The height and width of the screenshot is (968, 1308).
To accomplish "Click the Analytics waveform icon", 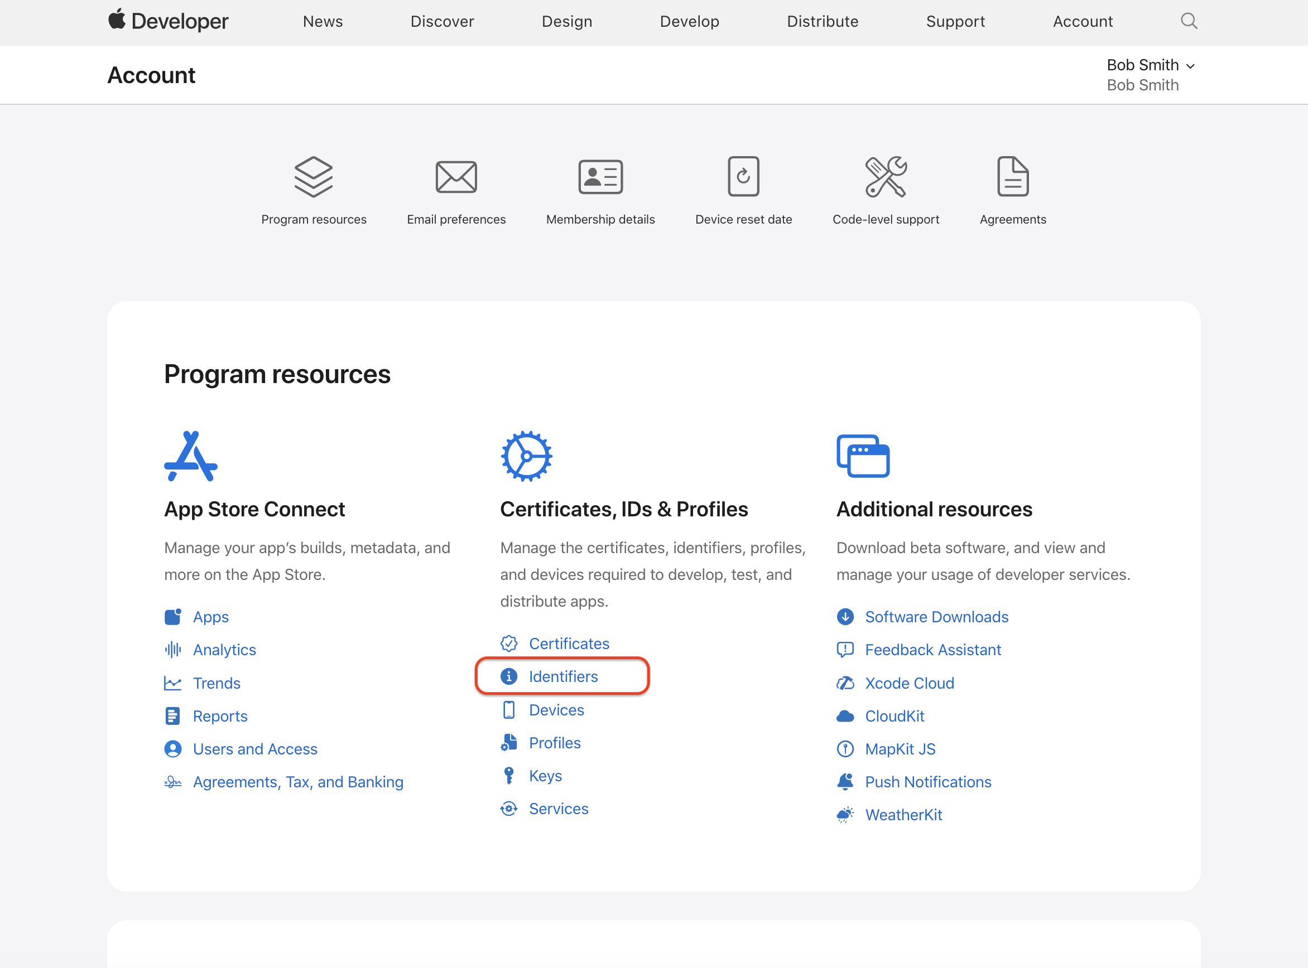I will [173, 650].
